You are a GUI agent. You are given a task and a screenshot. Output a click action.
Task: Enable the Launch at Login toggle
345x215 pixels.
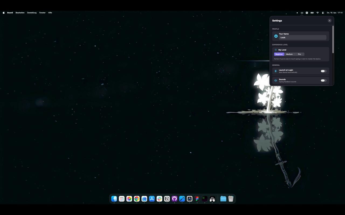pyautogui.click(x=323, y=71)
